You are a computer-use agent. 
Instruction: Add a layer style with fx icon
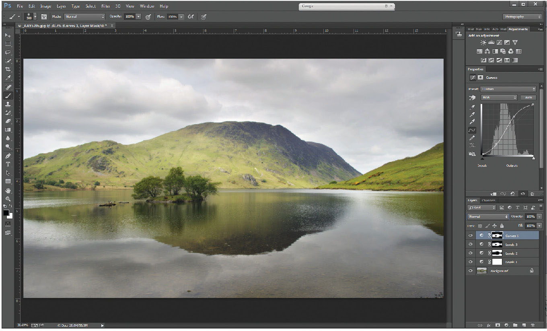489,325
